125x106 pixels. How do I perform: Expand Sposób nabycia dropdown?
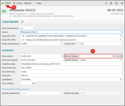pyautogui.click(x=120, y=60)
